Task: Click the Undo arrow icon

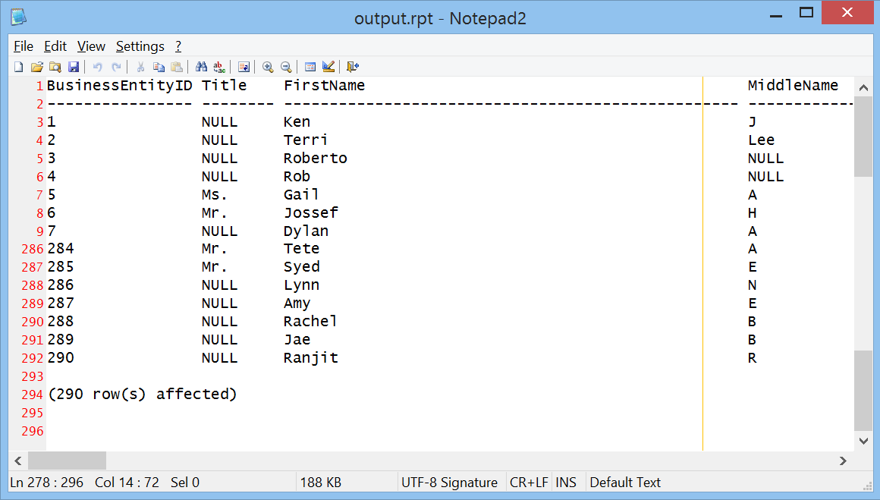Action: (x=98, y=67)
